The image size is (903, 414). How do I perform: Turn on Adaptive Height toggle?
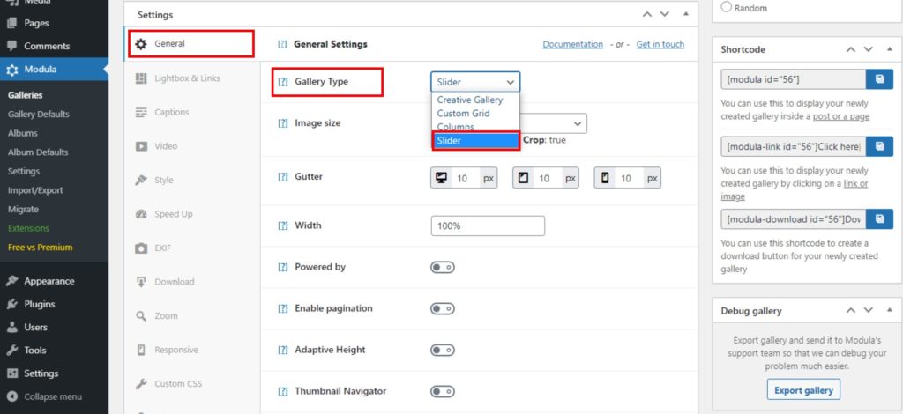tap(442, 350)
